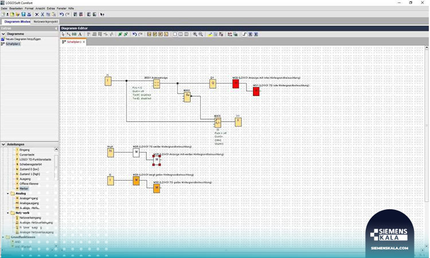
Task: Close the Schaltplan1 diagram tab
Action: click(84, 42)
